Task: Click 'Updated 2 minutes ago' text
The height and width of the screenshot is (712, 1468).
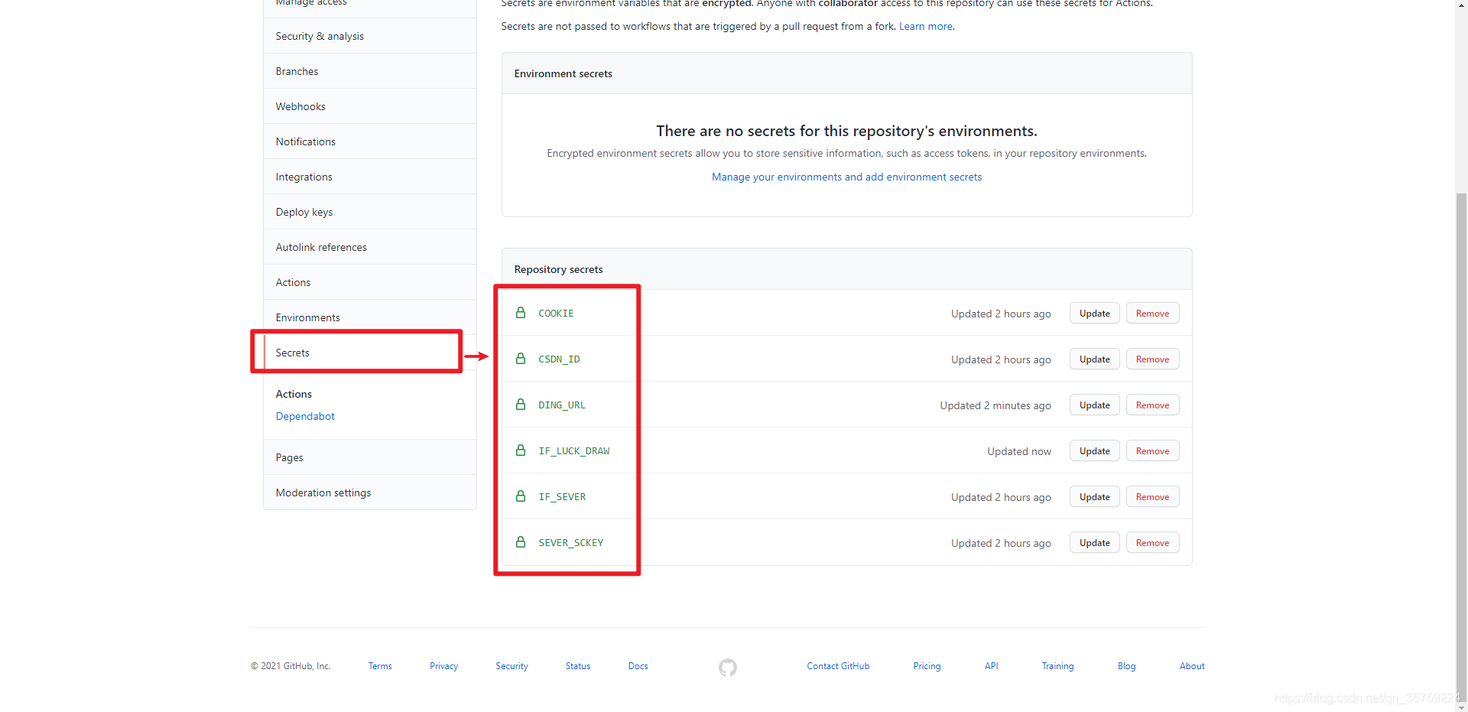Action: point(995,405)
